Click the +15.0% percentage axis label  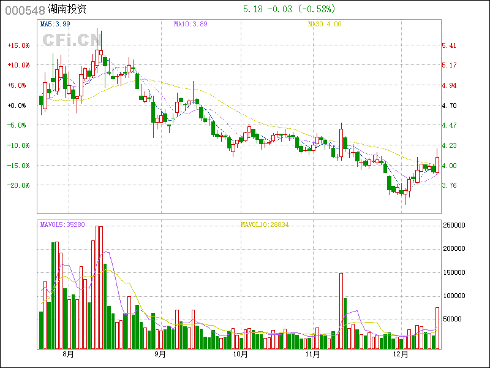pos(18,45)
